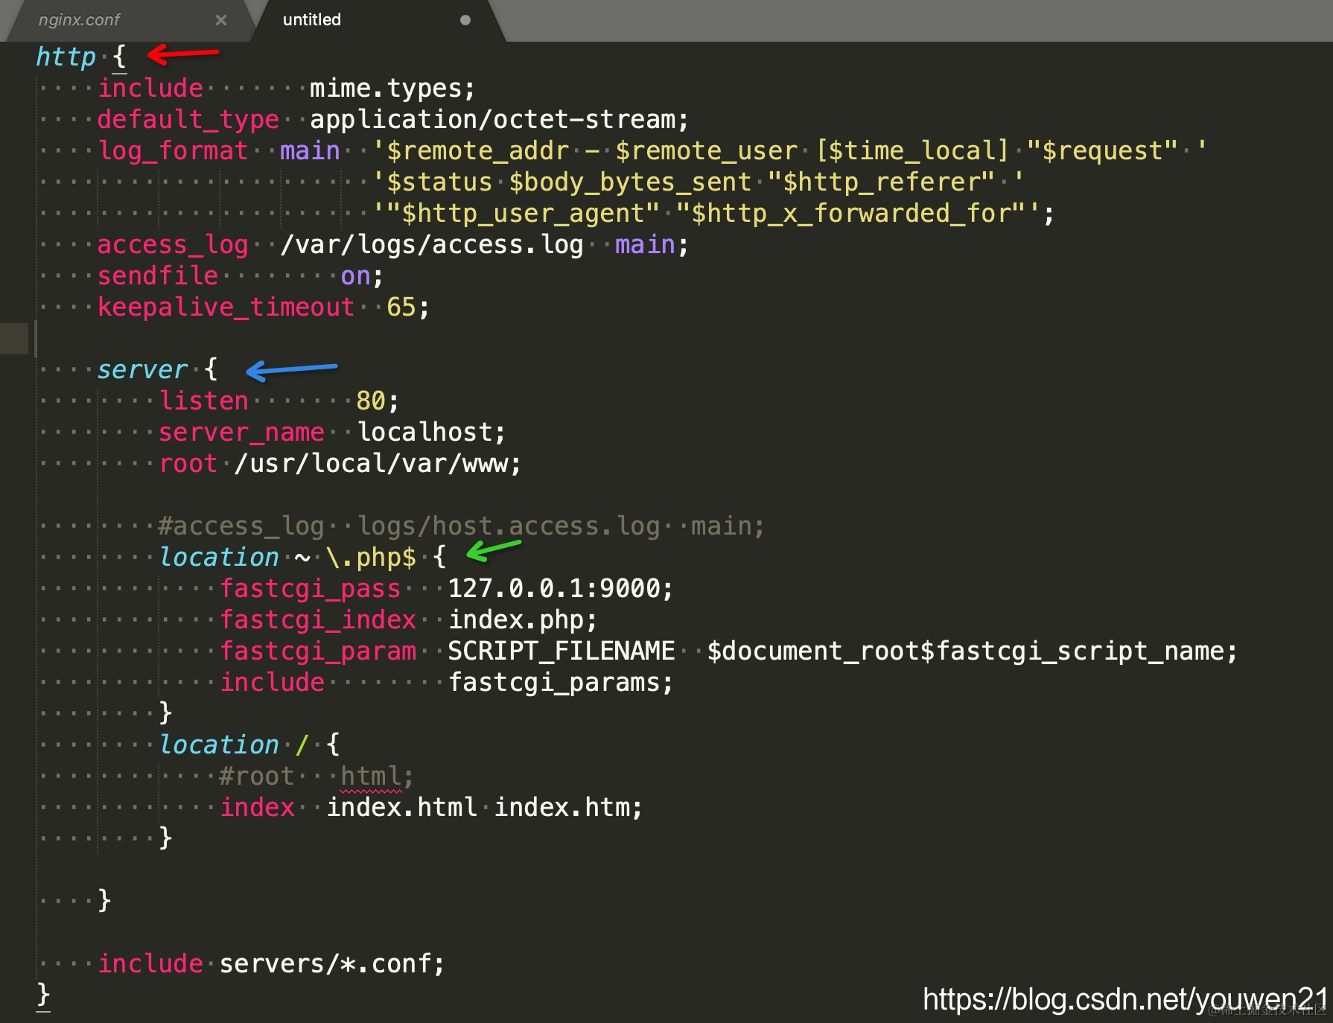The image size is (1333, 1023).
Task: Click the final closing brace of http block
Action: (43, 995)
